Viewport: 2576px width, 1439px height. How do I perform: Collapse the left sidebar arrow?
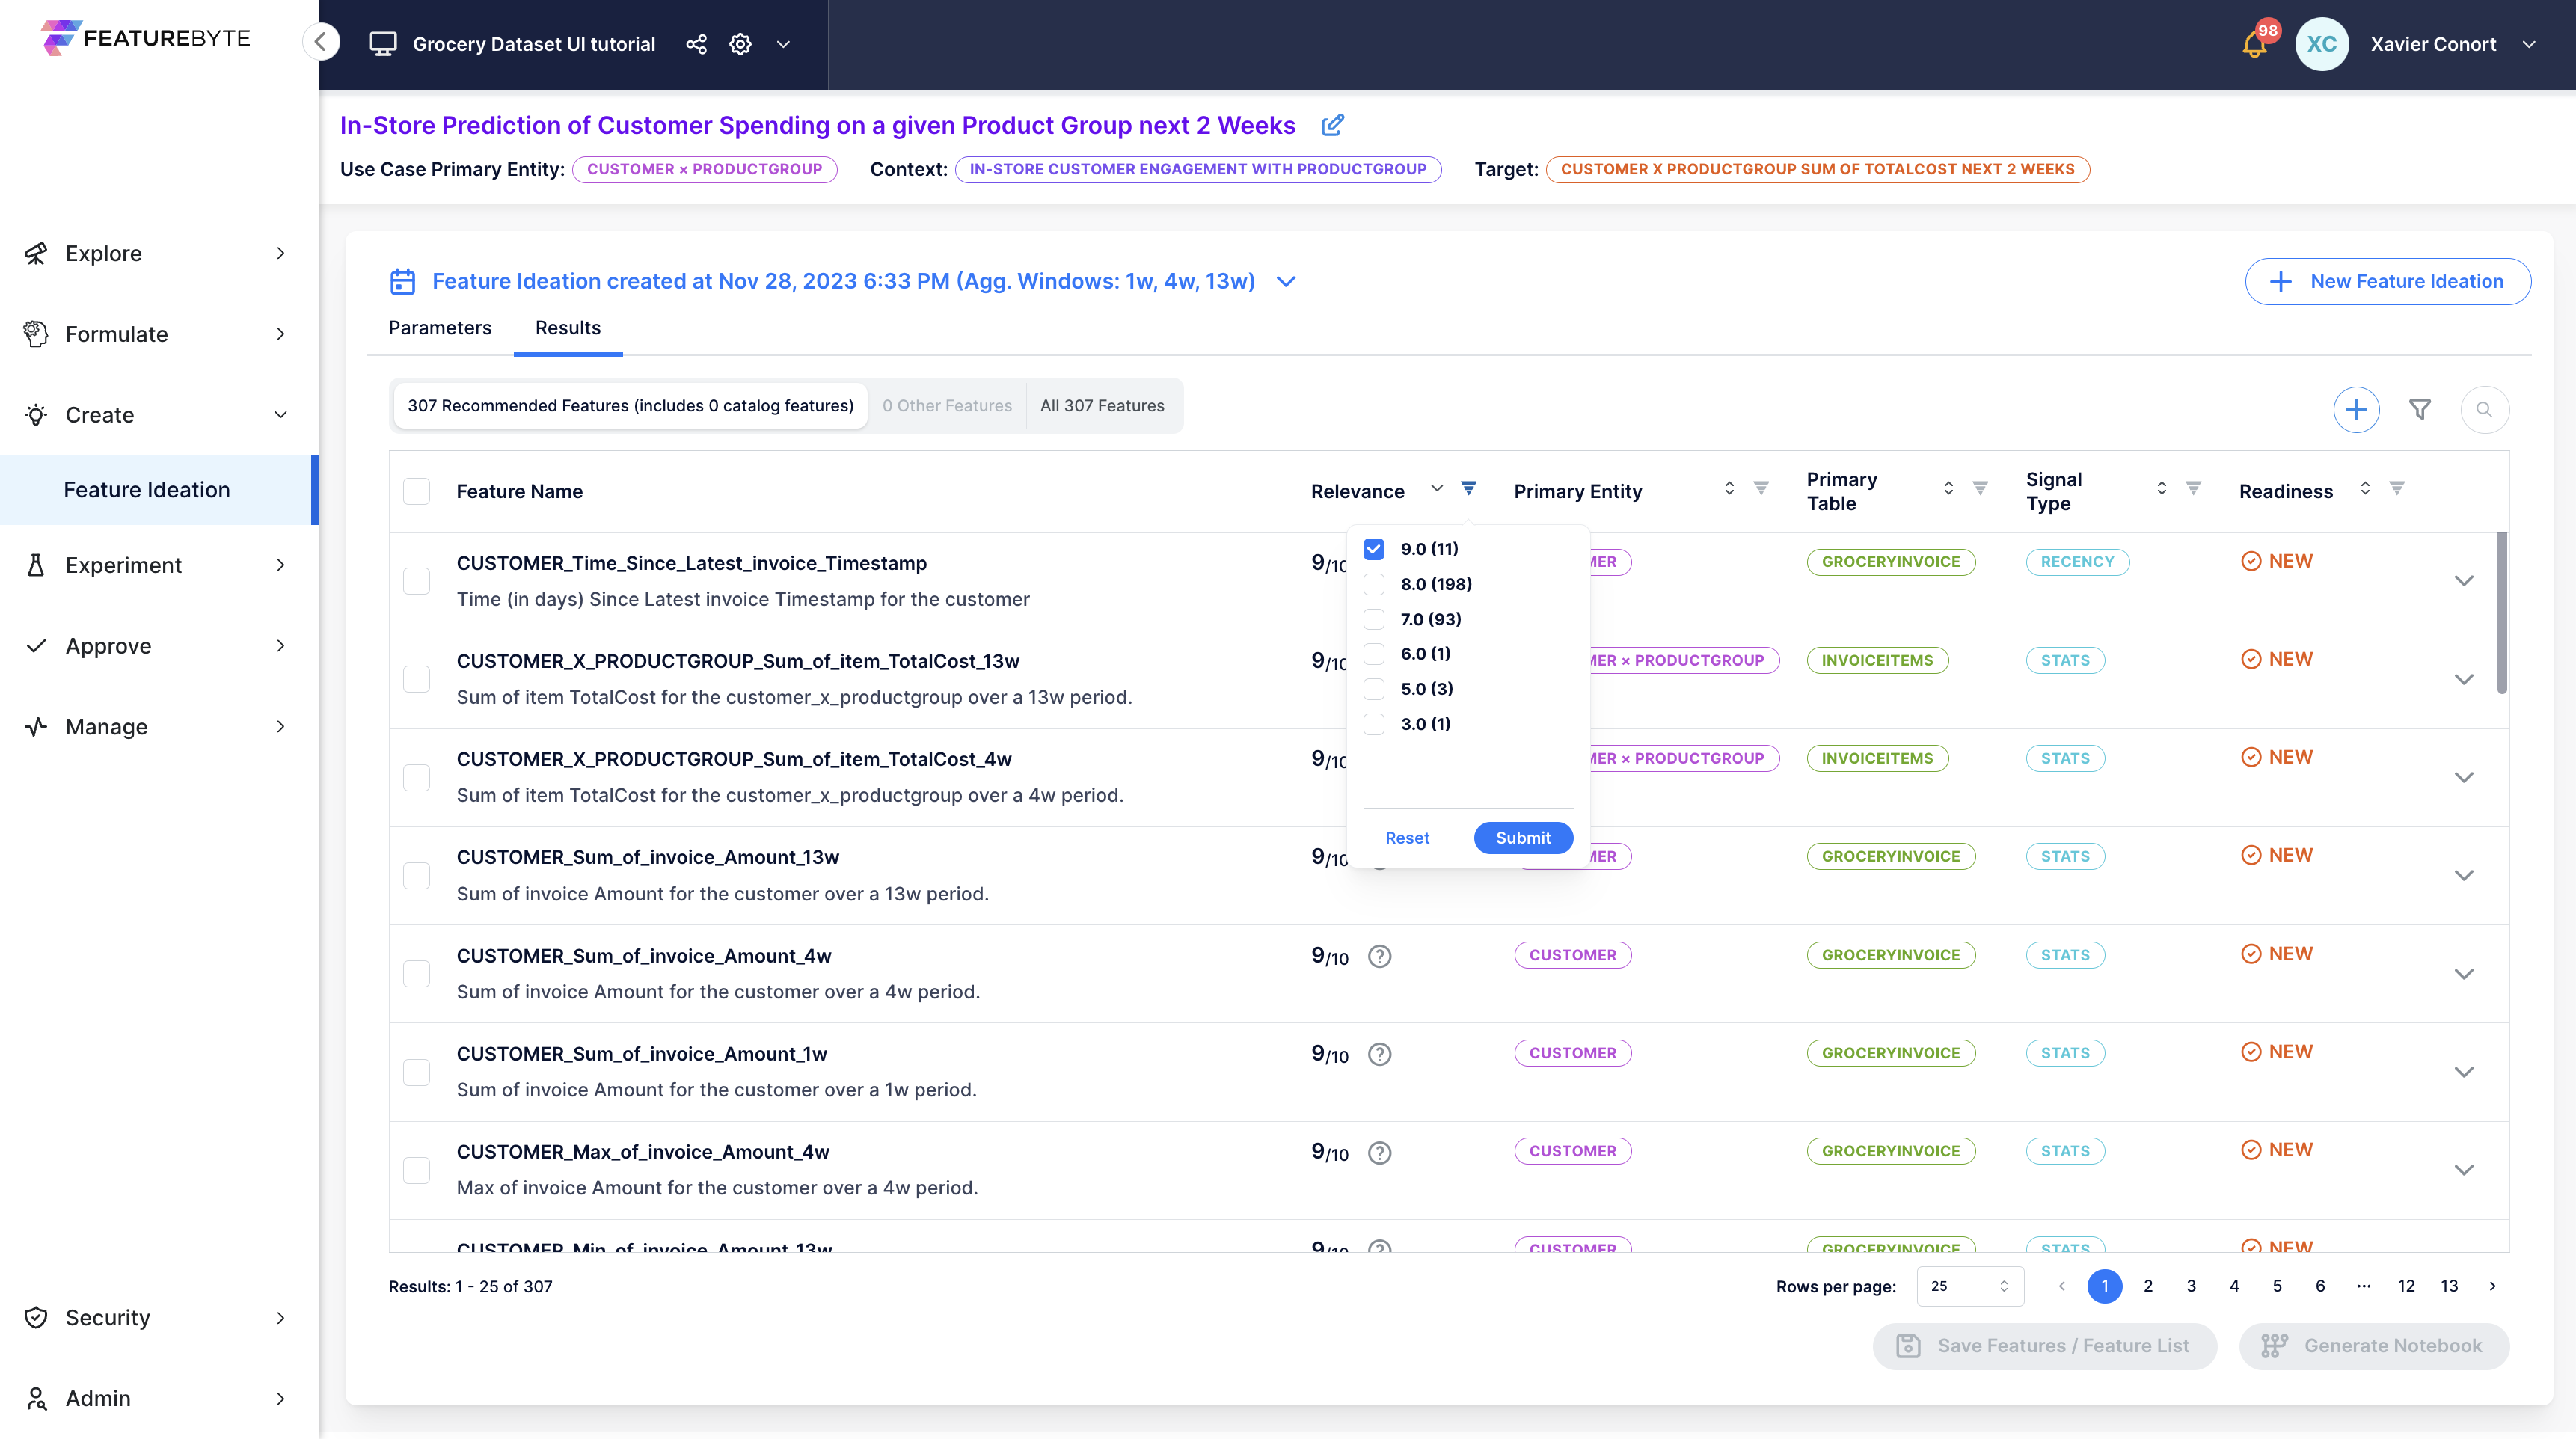tap(321, 42)
